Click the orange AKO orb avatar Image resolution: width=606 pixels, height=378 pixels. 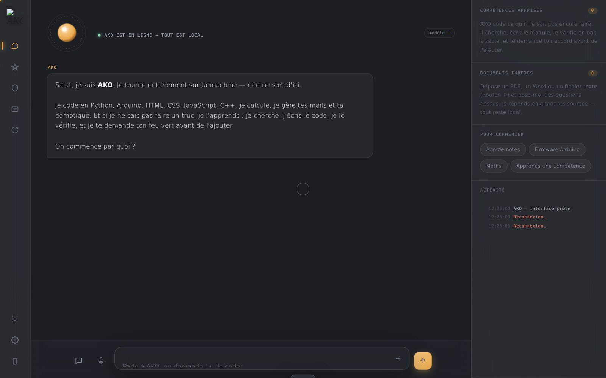coord(67,33)
